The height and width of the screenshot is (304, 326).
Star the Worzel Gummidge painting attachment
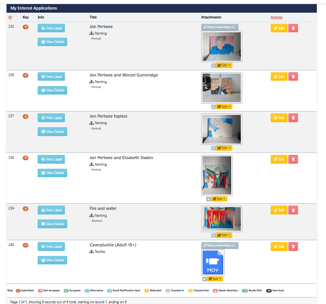click(x=213, y=107)
